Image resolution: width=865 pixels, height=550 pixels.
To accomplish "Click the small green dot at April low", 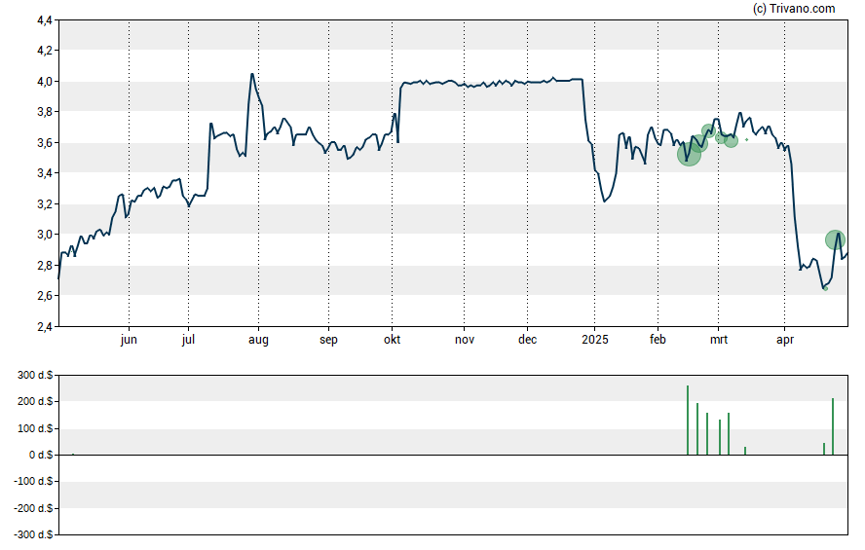I will [x=826, y=289].
